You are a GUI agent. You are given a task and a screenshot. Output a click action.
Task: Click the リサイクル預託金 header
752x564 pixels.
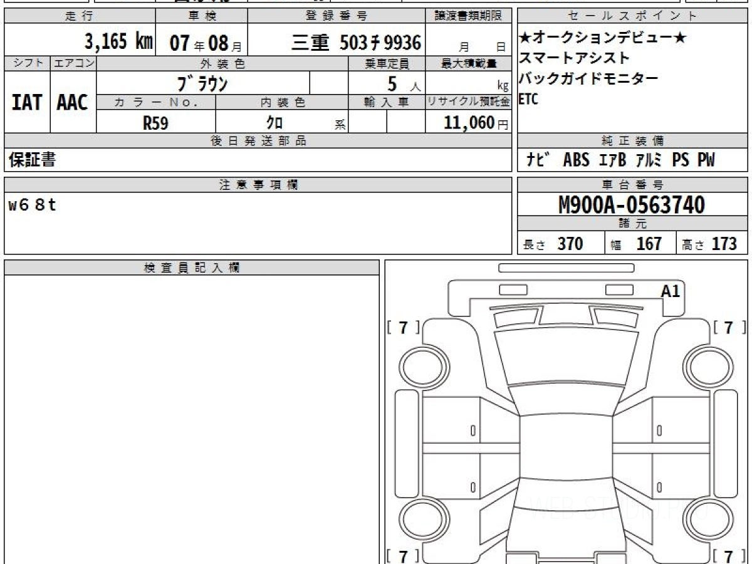pyautogui.click(x=469, y=102)
